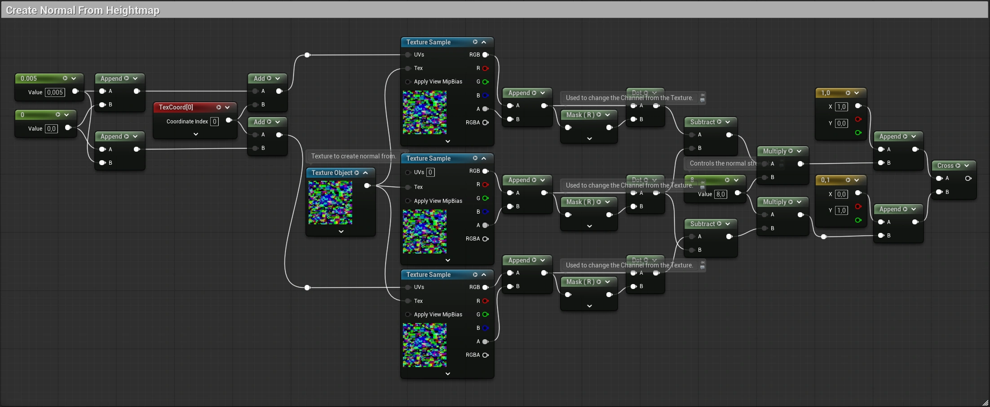Screen dimensions: 990x407
Task: Select blue B pin on bottom Texture Sample
Action: (x=485, y=328)
